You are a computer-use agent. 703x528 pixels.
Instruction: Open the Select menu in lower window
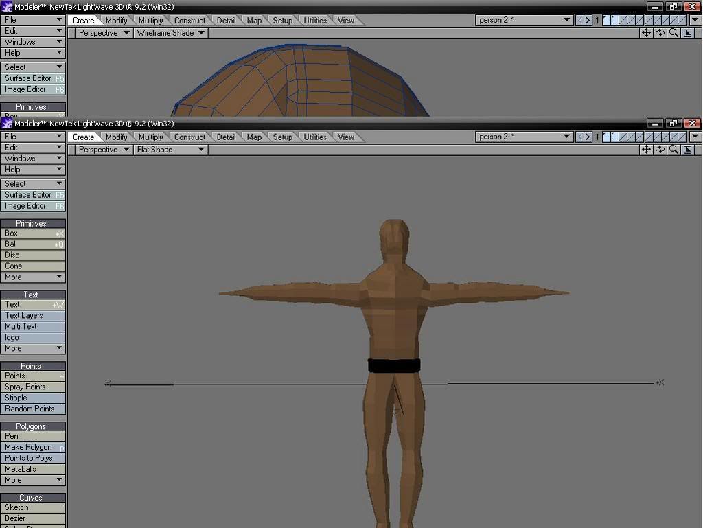(x=33, y=184)
